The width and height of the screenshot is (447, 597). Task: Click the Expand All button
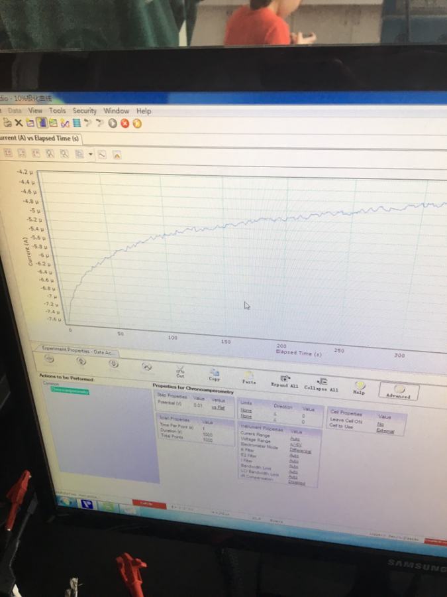pos(284,381)
